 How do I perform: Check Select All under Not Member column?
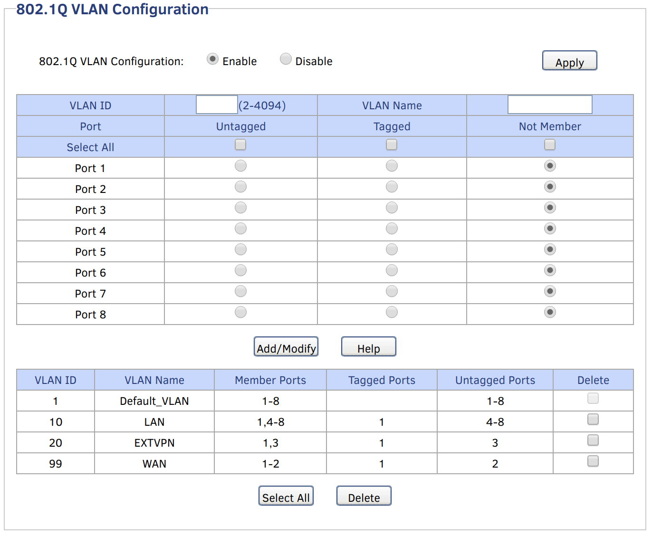549,144
